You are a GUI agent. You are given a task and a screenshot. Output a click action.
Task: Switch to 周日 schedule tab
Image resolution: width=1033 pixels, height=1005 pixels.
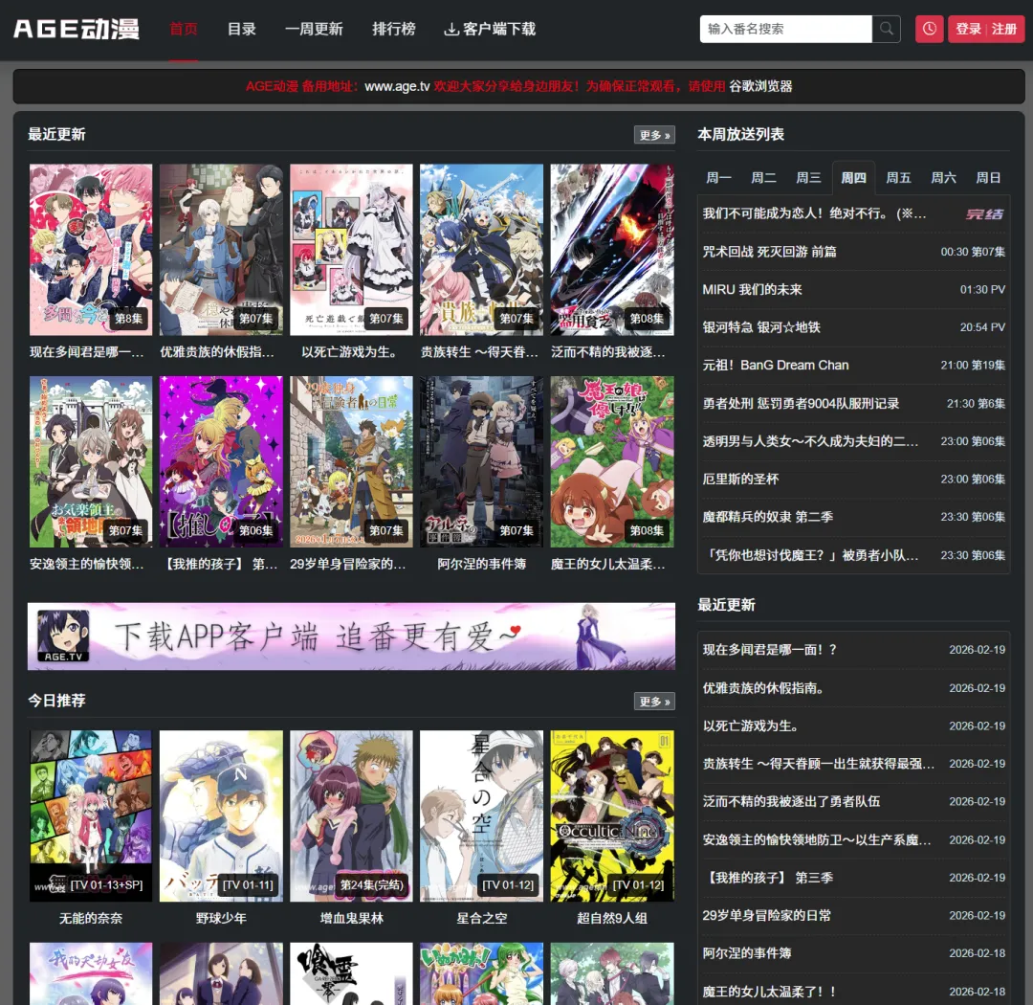pyautogui.click(x=988, y=177)
